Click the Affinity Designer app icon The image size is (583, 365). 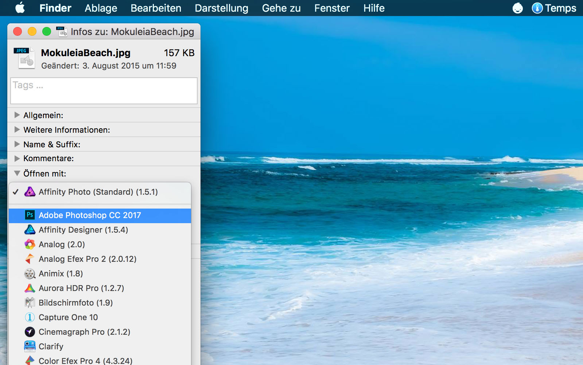(x=30, y=230)
